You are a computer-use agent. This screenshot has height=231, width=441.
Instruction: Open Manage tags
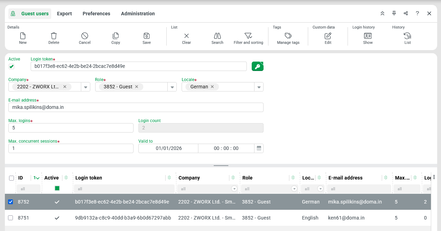tap(288, 36)
